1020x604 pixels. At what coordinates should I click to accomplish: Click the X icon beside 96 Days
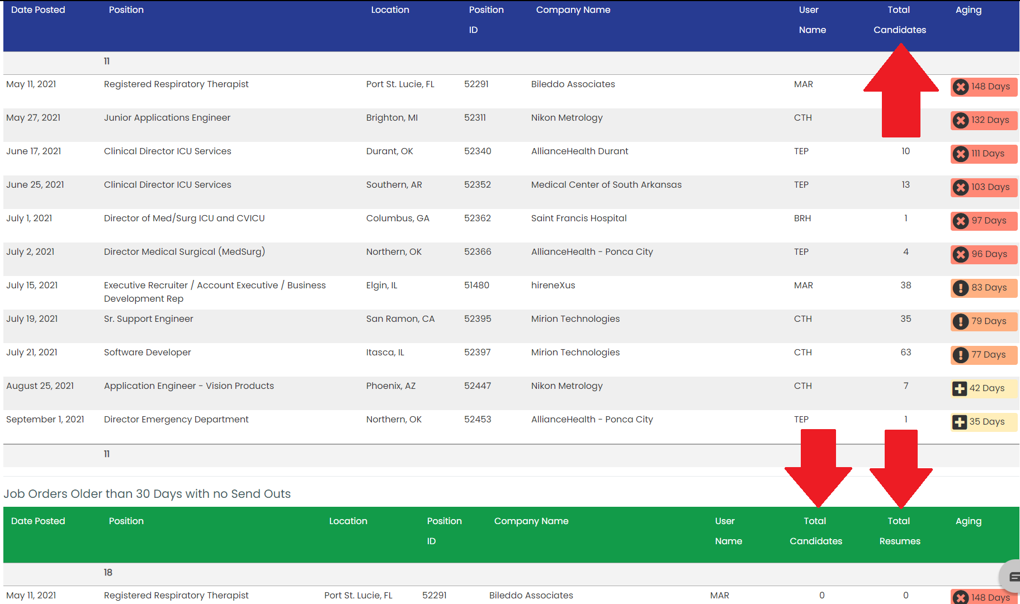(961, 254)
